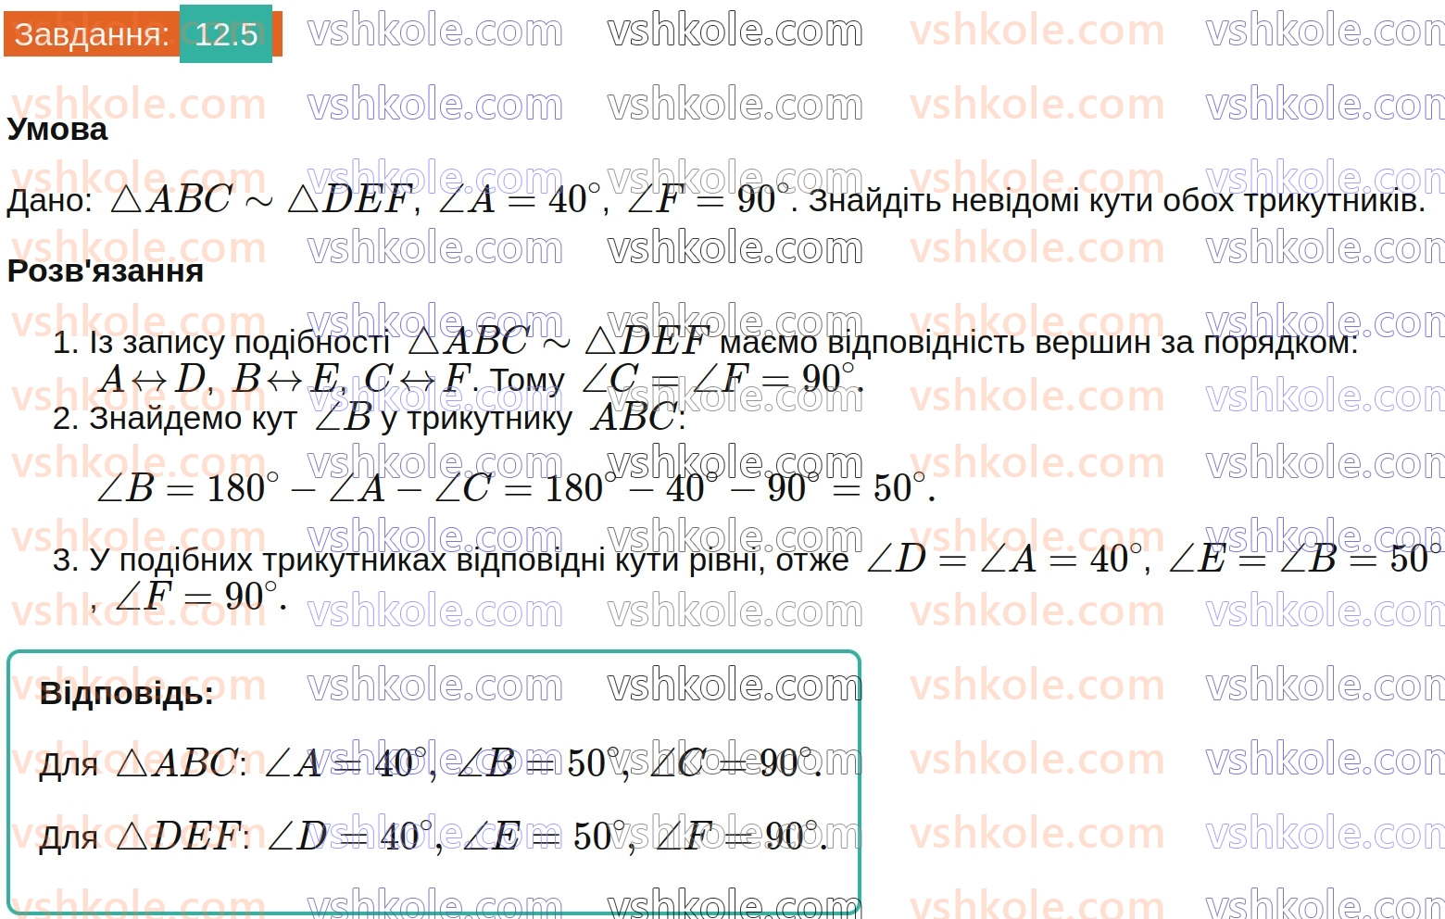This screenshot has height=919, width=1445.
Task: Select the "Розв'язання" section heading
Action: tap(106, 271)
